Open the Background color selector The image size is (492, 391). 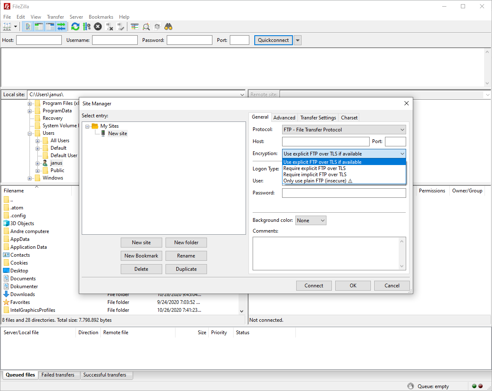(x=311, y=221)
